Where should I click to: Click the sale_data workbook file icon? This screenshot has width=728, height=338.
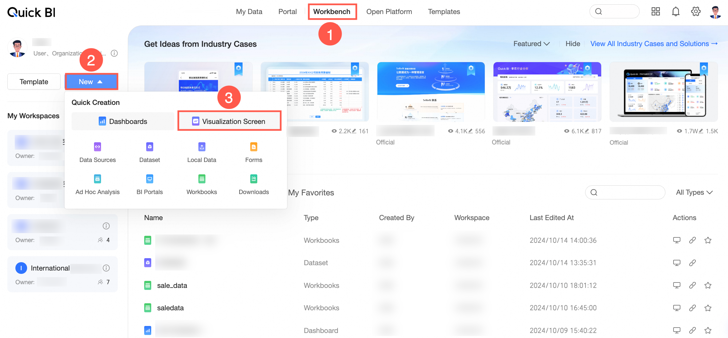pos(148,285)
